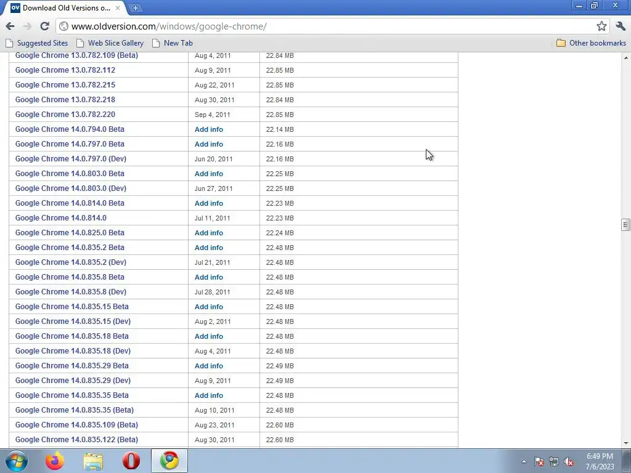631x473 pixels.
Task: Click the scrollbar down arrow
Action: coord(626,443)
